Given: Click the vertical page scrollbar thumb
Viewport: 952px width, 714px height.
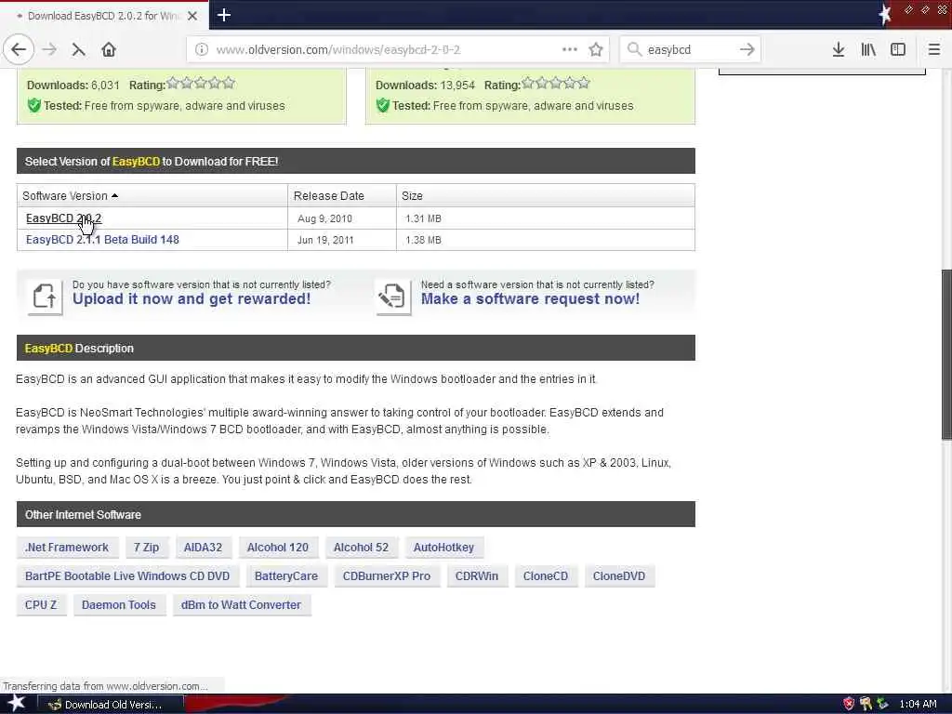Looking at the screenshot, I should 946,354.
